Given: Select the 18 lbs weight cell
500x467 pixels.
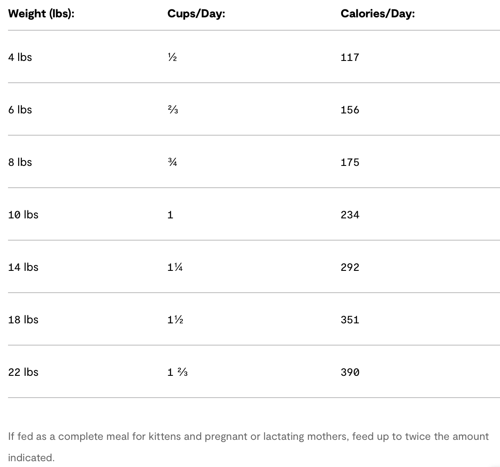Looking at the screenshot, I should [x=23, y=320].
